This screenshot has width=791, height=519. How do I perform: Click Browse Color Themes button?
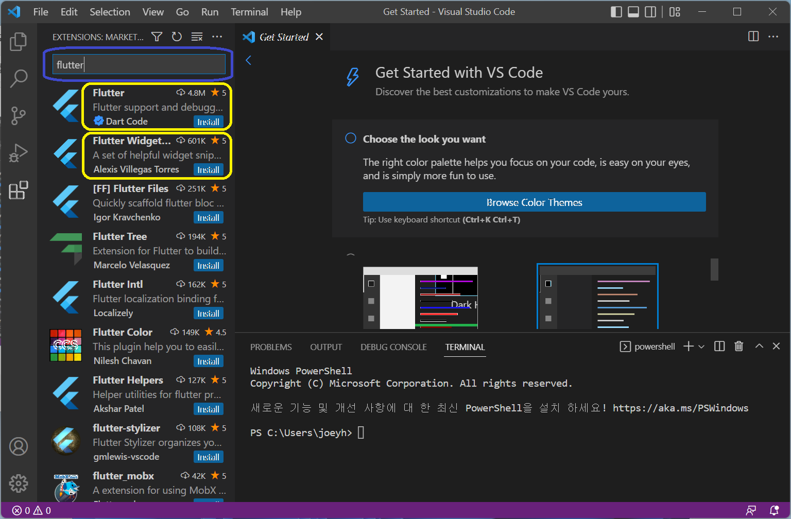534,202
